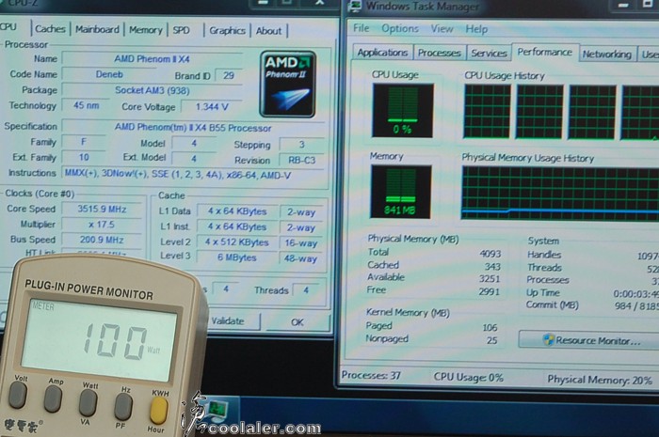
Task: Switch to the Processes tab
Action: coord(440,53)
